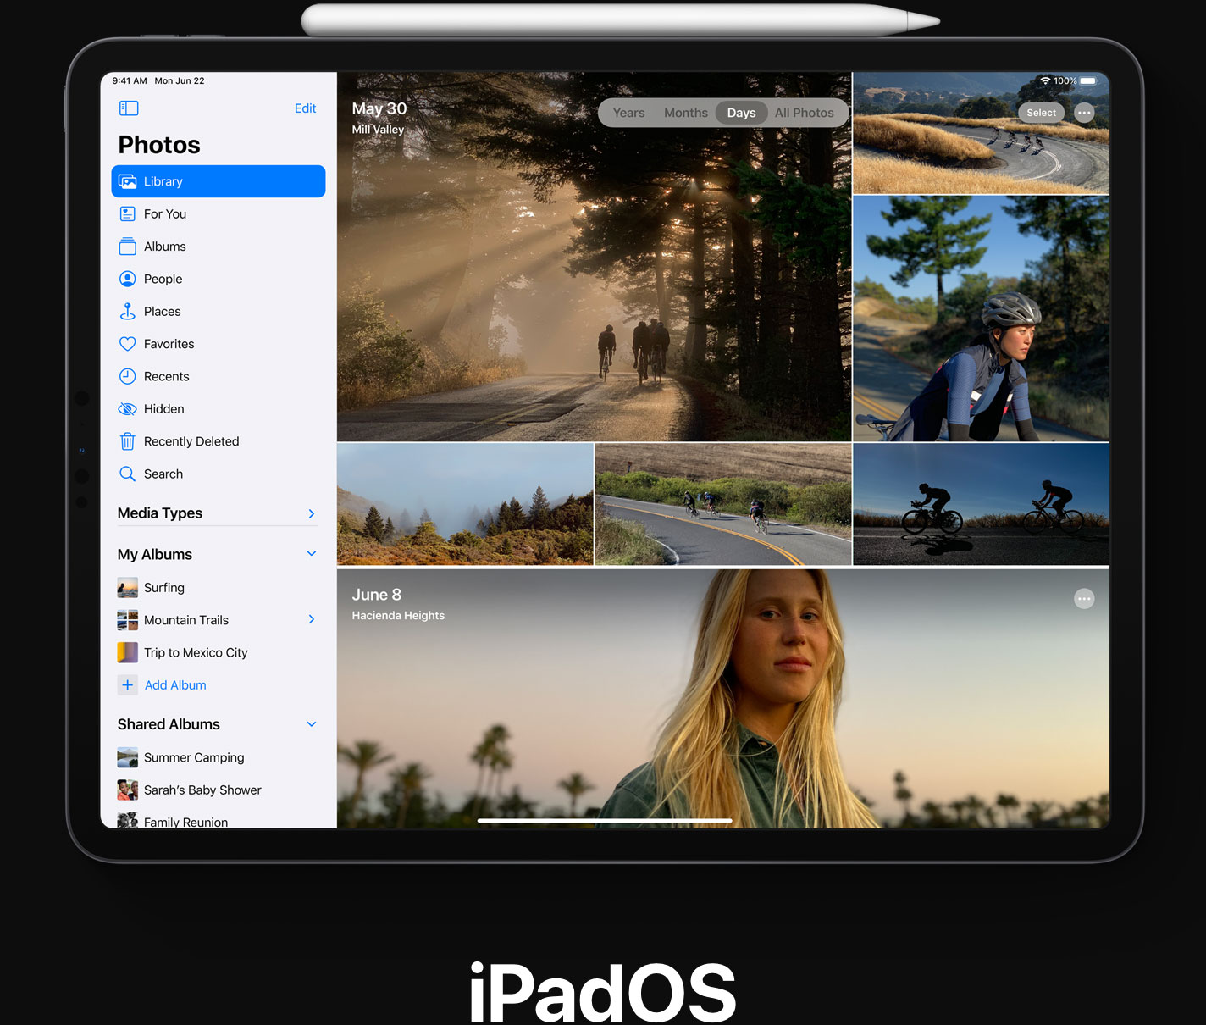The width and height of the screenshot is (1206, 1025).
Task: Click the Albums stack icon
Action: 128,247
